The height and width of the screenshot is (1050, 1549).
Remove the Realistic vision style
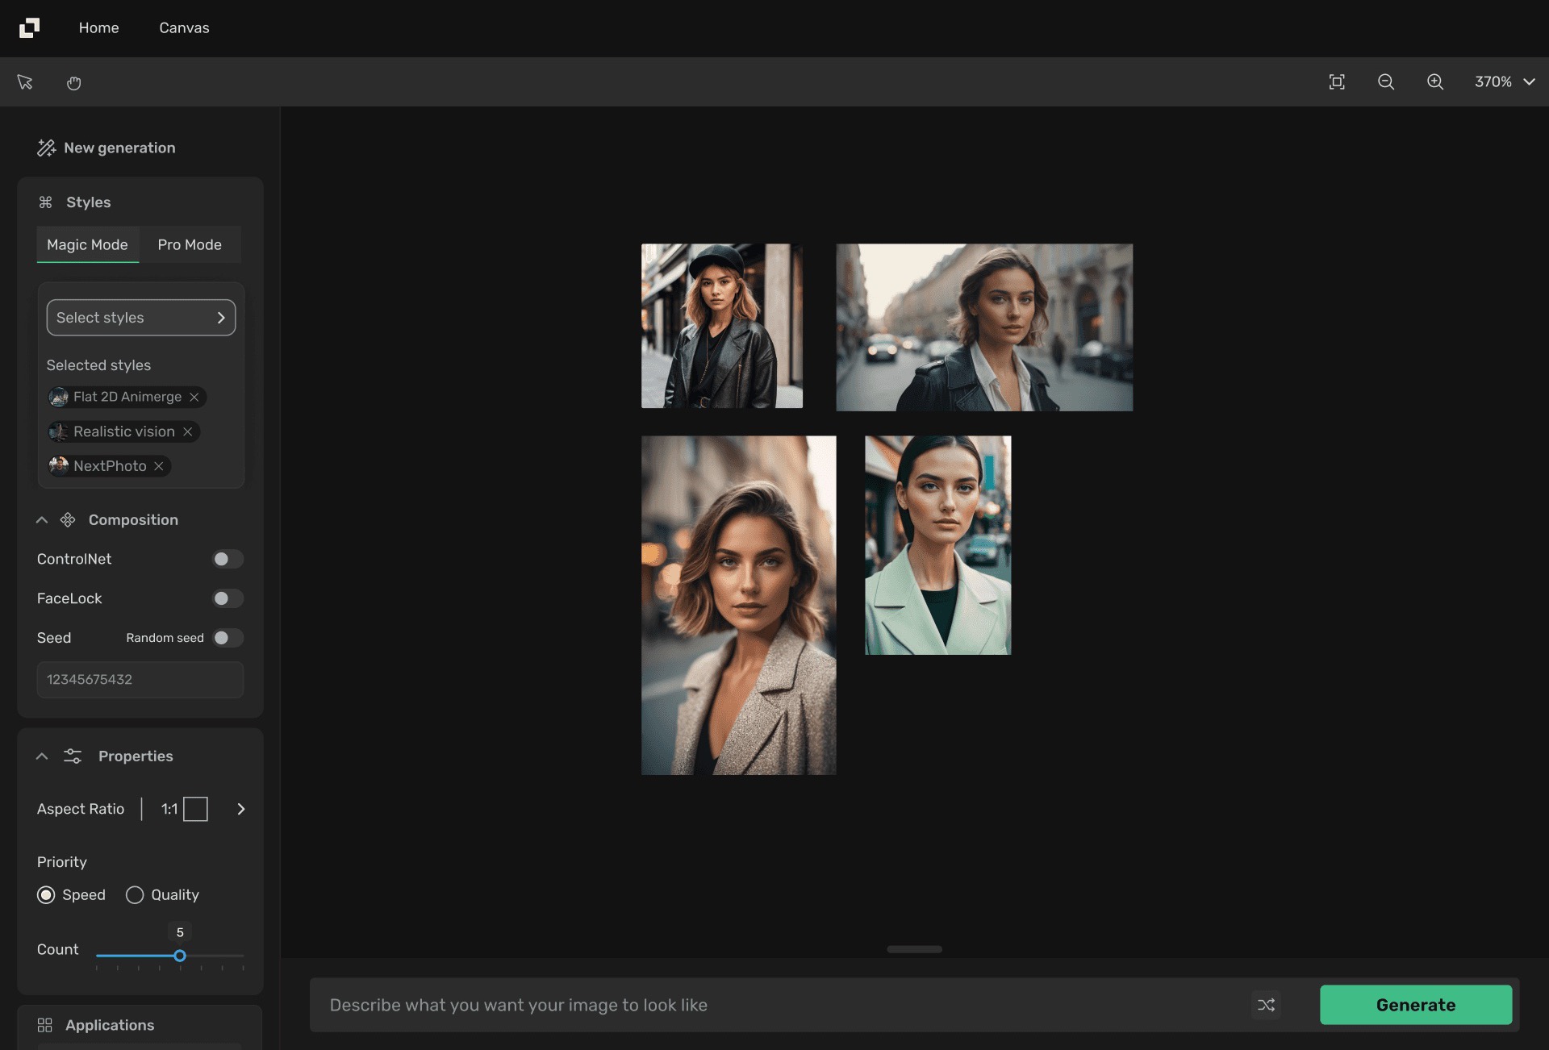pyautogui.click(x=187, y=431)
